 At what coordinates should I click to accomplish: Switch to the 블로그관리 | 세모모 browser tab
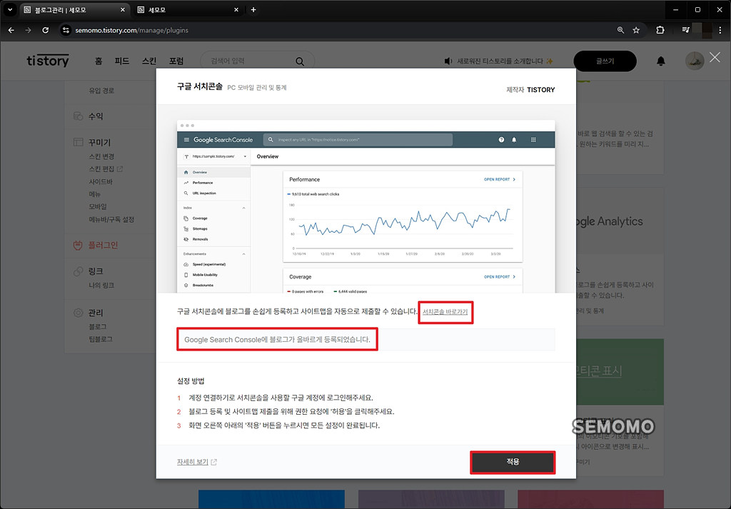tap(74, 10)
